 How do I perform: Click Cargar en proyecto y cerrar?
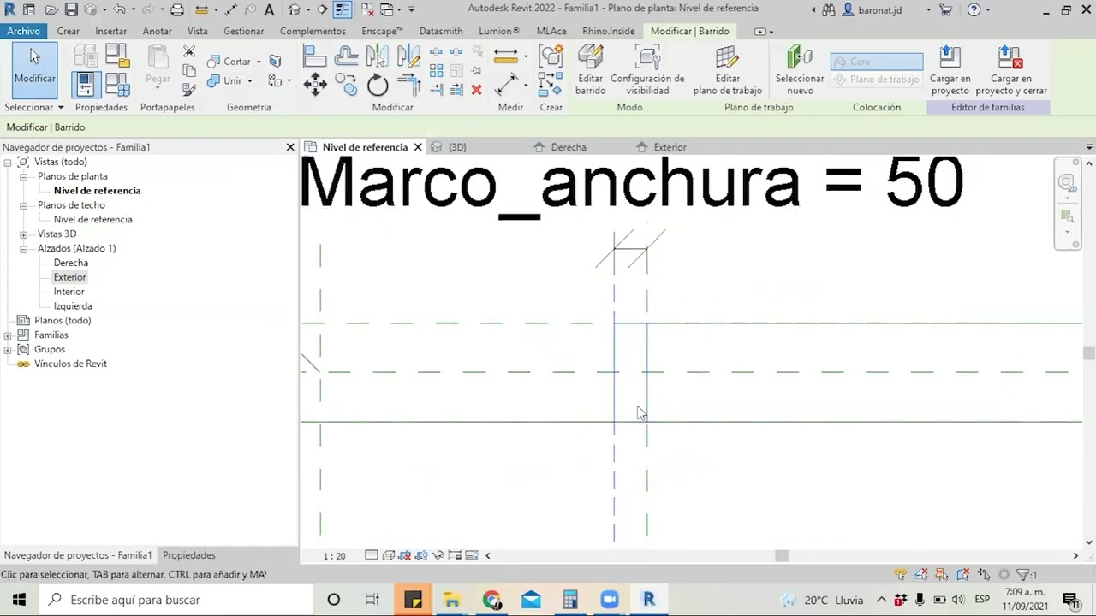[x=1010, y=69]
